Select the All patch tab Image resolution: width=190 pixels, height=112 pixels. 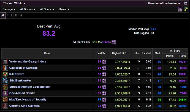[3, 15]
